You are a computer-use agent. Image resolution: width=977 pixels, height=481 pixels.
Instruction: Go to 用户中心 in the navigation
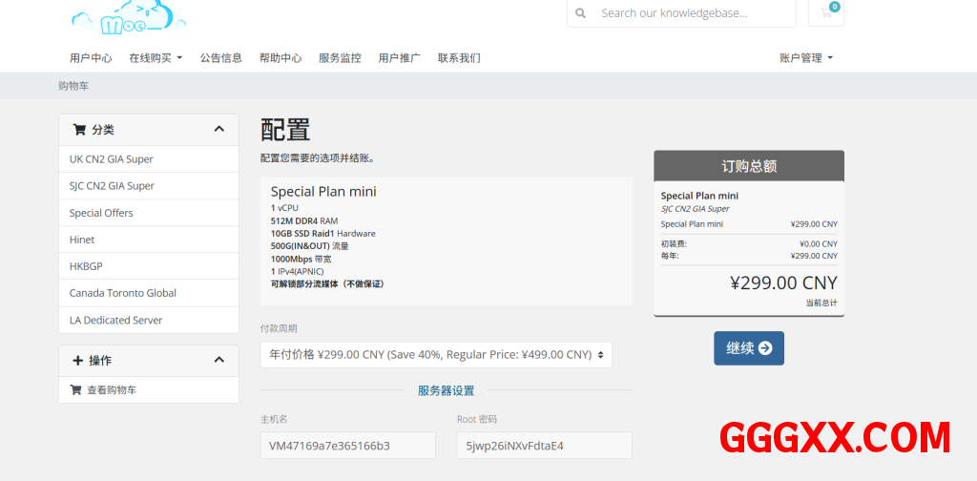click(x=91, y=58)
